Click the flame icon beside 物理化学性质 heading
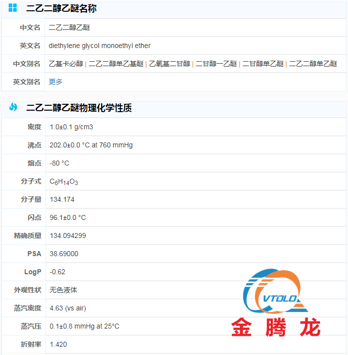348x355 pixels. [13, 107]
